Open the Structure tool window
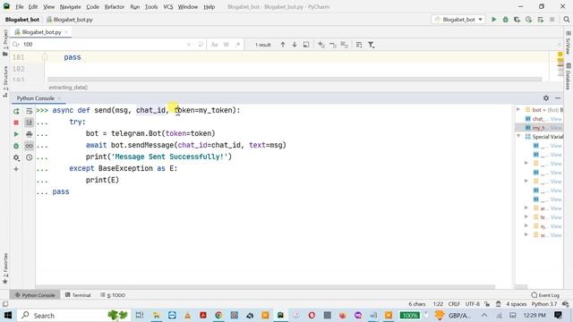 [x=5, y=81]
